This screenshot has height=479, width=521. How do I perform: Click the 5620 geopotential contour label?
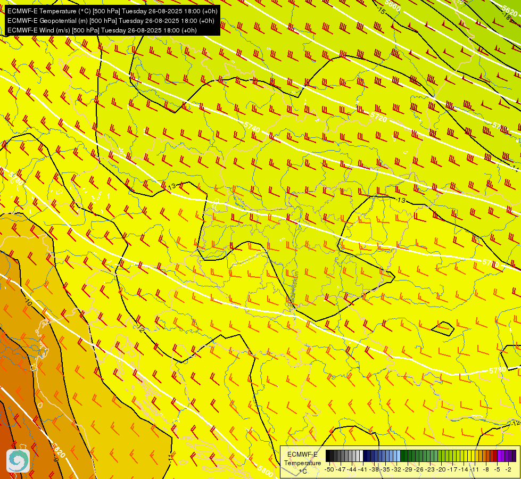510,11
